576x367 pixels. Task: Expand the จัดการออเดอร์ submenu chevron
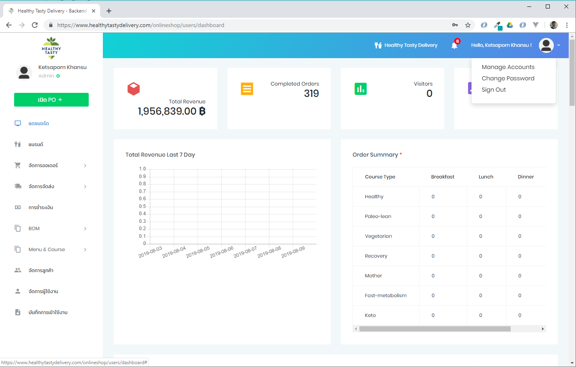[x=85, y=166]
